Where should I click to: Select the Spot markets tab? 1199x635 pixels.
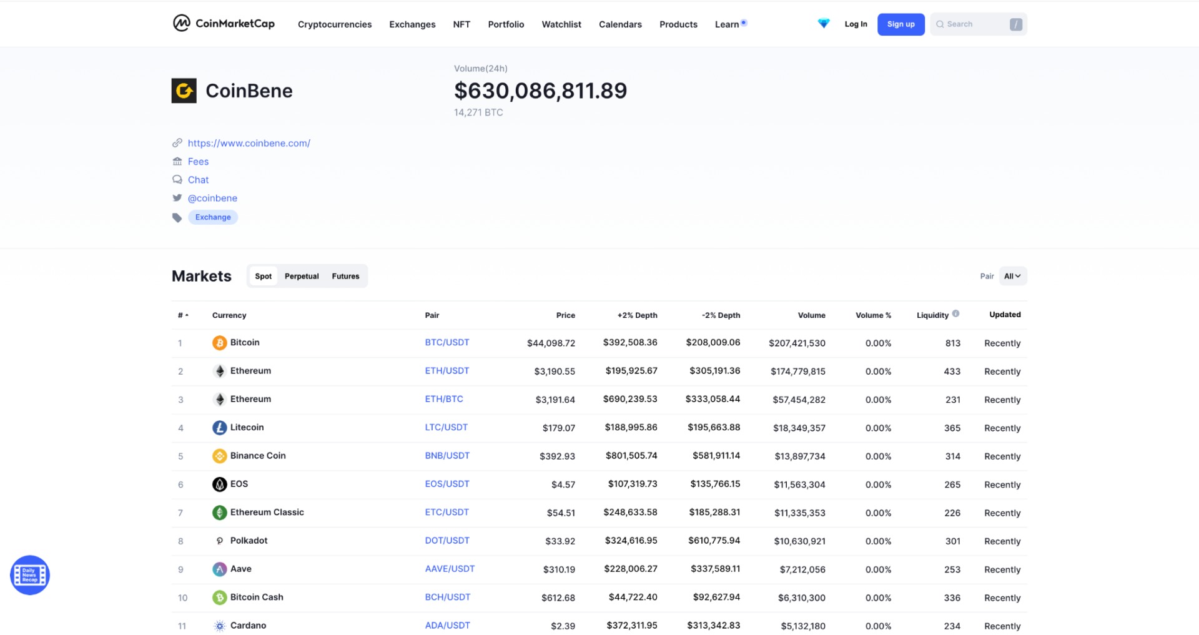tap(263, 275)
